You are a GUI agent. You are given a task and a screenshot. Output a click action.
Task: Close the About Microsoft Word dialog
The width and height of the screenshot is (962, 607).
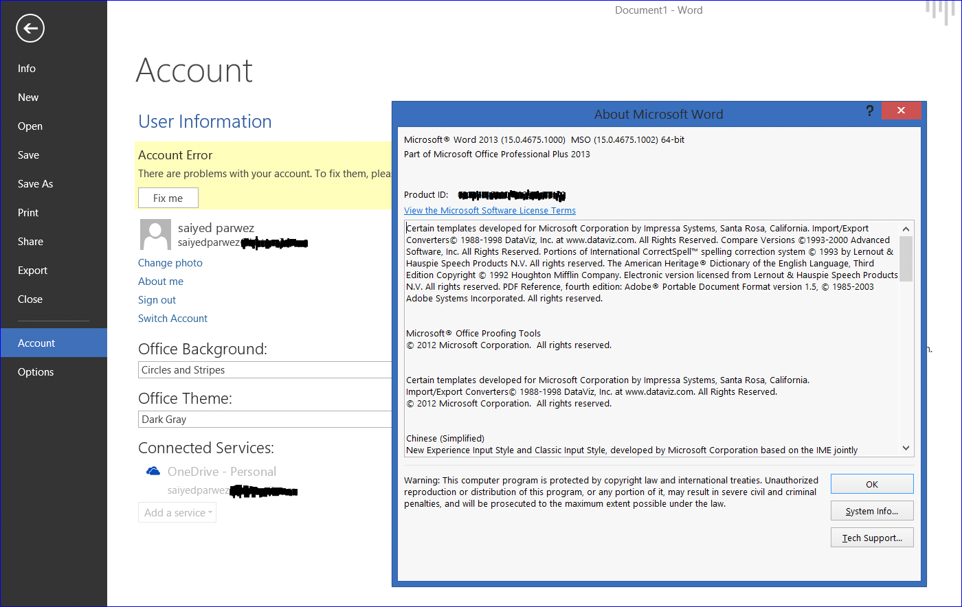pos(901,111)
